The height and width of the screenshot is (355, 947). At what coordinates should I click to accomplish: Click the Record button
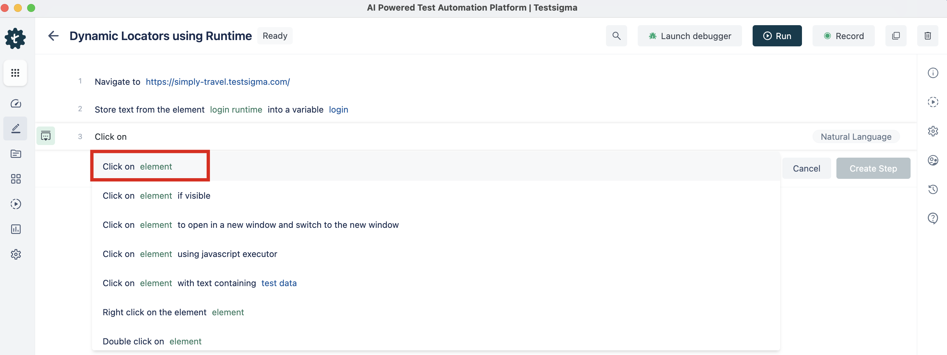(x=843, y=36)
